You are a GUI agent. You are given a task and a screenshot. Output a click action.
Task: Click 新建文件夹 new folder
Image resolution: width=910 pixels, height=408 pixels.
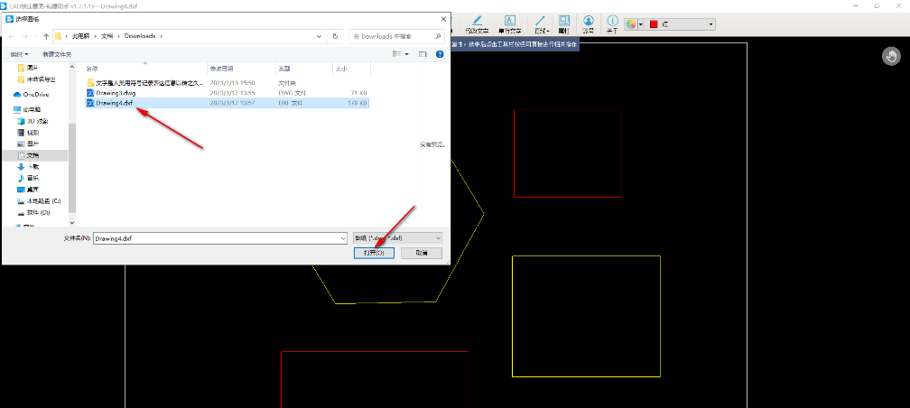(x=56, y=54)
